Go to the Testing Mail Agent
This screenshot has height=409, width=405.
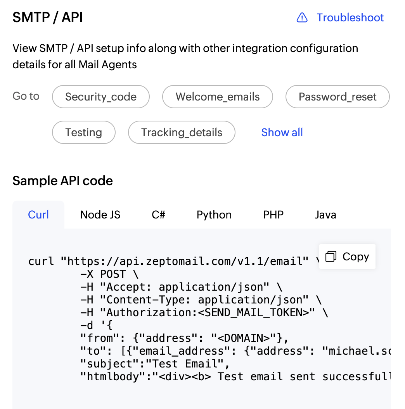pyautogui.click(x=83, y=132)
